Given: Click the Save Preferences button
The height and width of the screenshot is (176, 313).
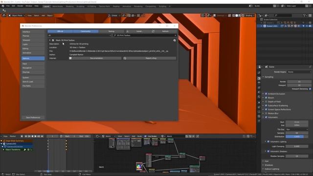Looking at the screenshot, I should (33, 117).
